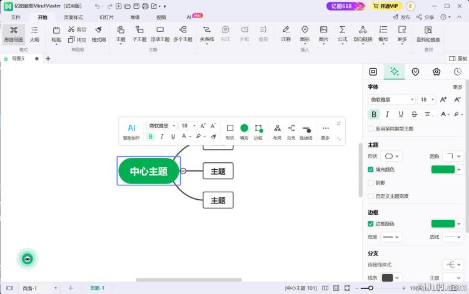Click the 剪切 cut button

click(77, 29)
